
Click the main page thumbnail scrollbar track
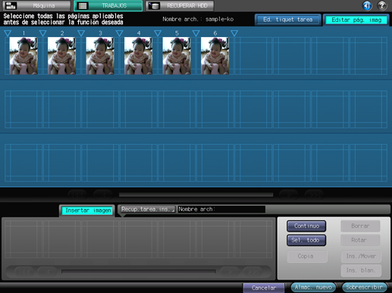pyautogui.click(x=196, y=195)
